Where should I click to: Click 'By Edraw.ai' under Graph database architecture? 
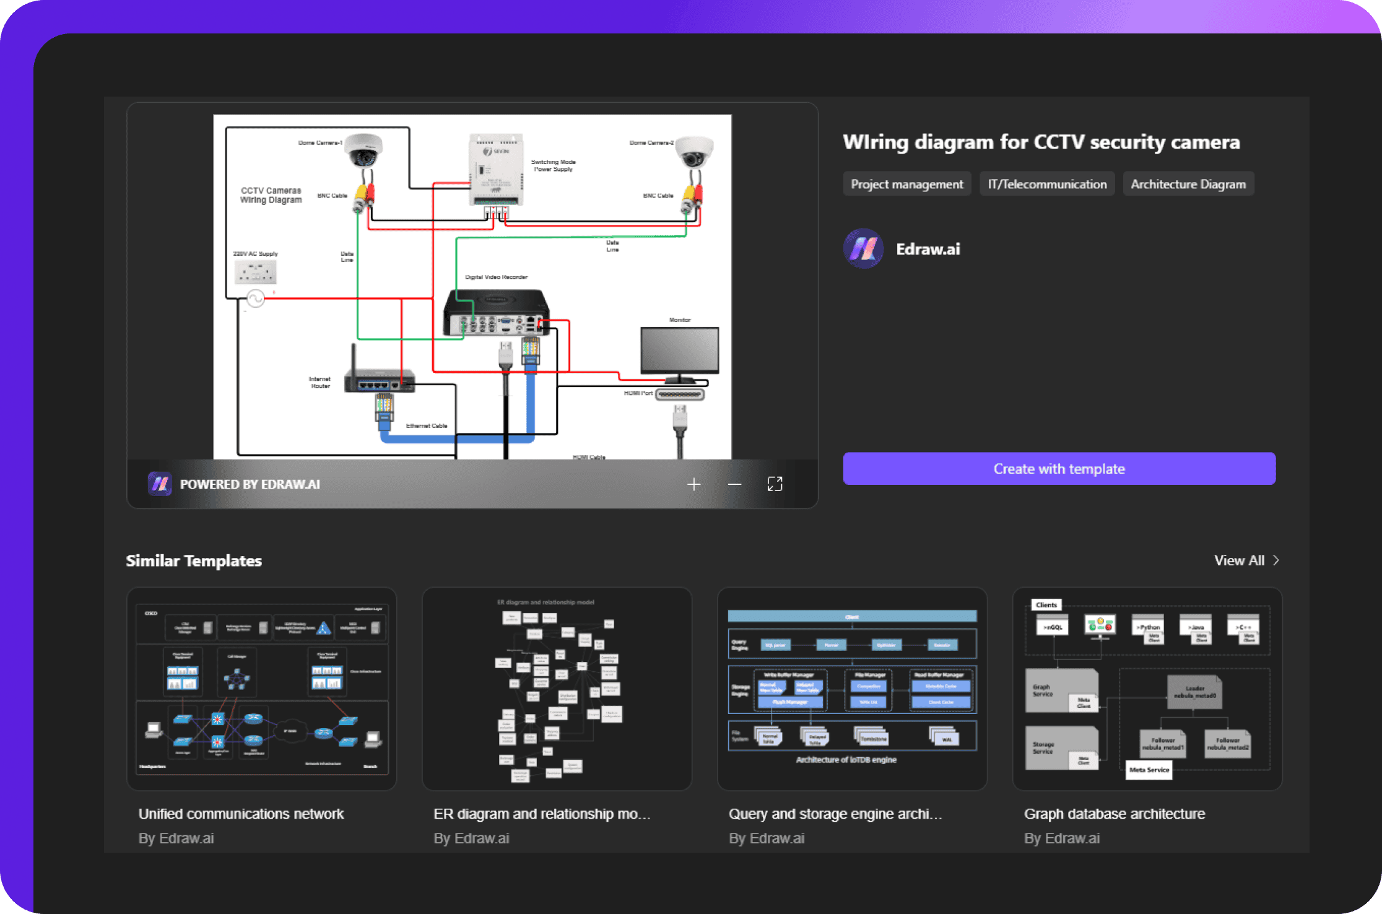tap(1062, 838)
